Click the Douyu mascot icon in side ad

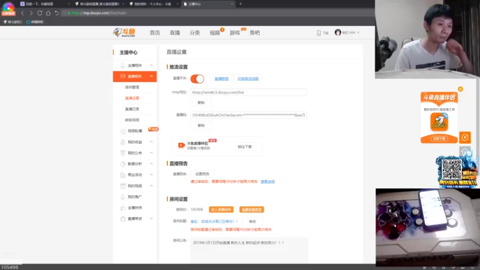(x=439, y=122)
